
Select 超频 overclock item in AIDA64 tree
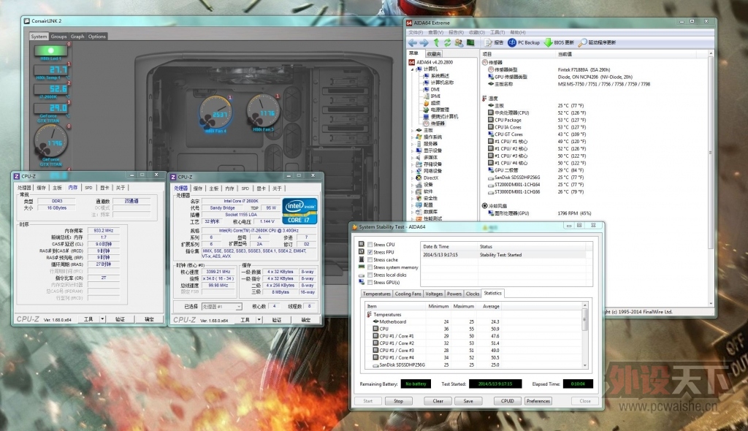[435, 103]
